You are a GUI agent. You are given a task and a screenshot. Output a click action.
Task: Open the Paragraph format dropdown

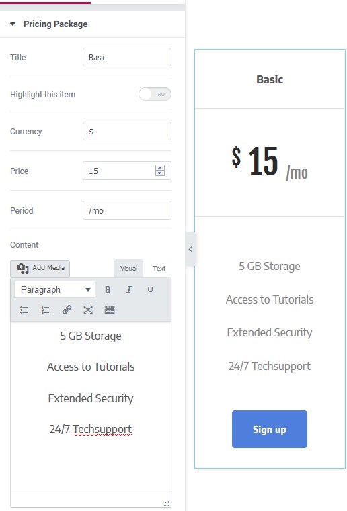point(55,289)
